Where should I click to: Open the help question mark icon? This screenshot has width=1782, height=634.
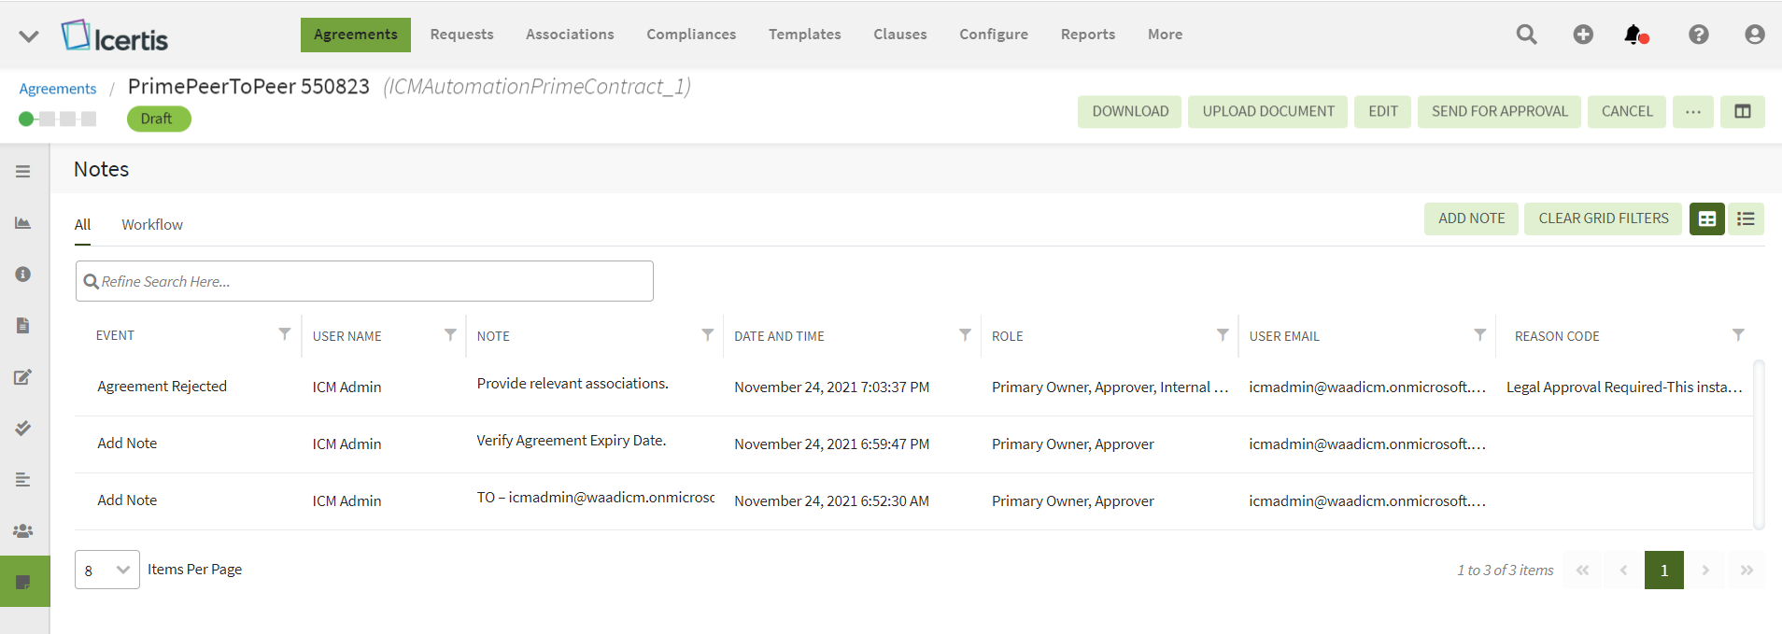pyautogui.click(x=1698, y=35)
